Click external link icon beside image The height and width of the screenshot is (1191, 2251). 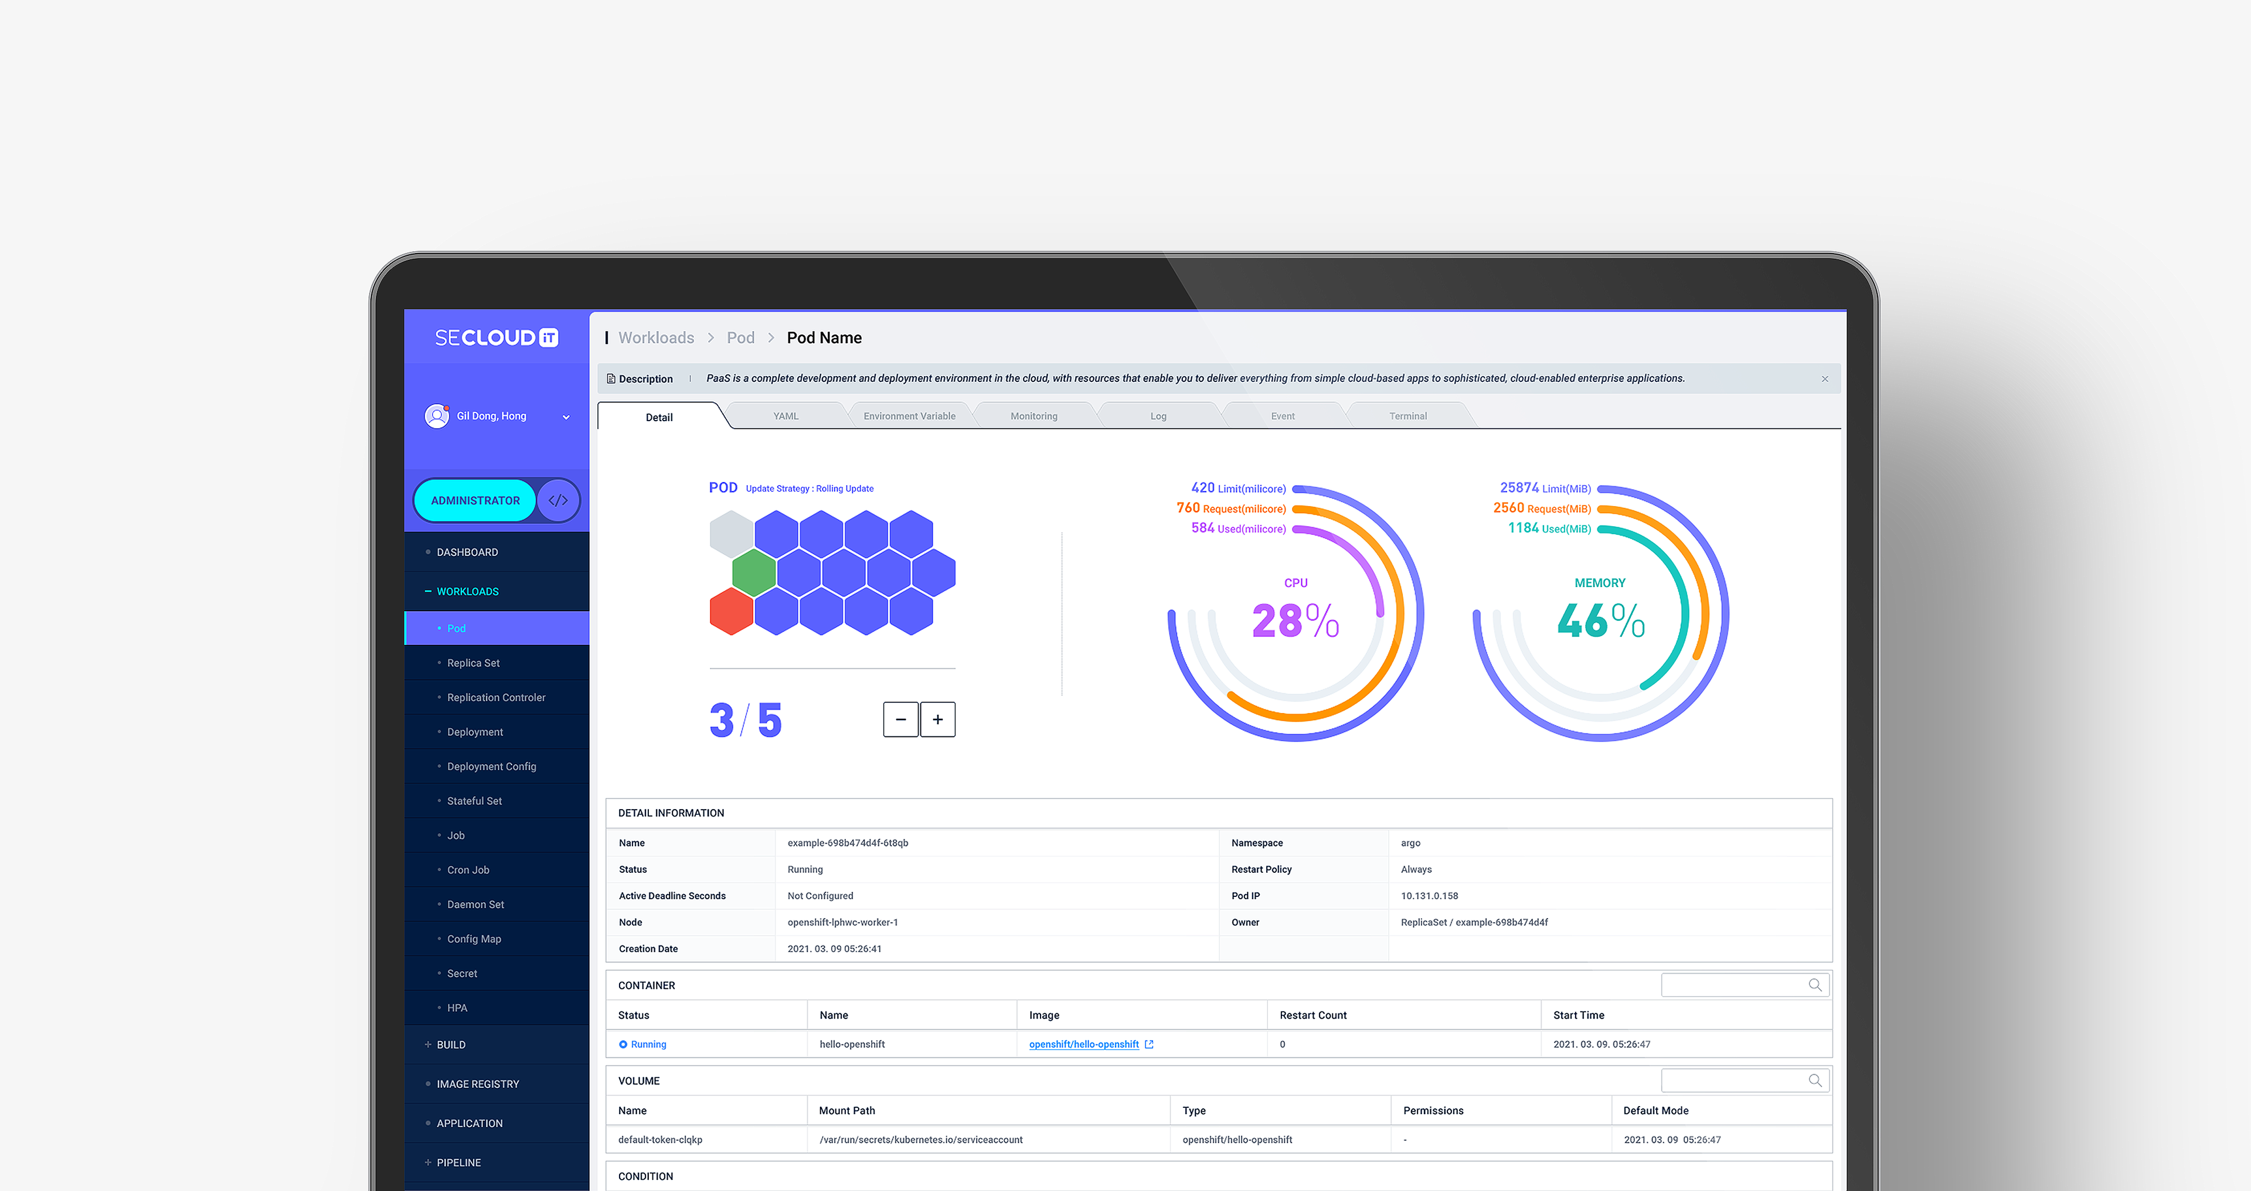pos(1149,1045)
